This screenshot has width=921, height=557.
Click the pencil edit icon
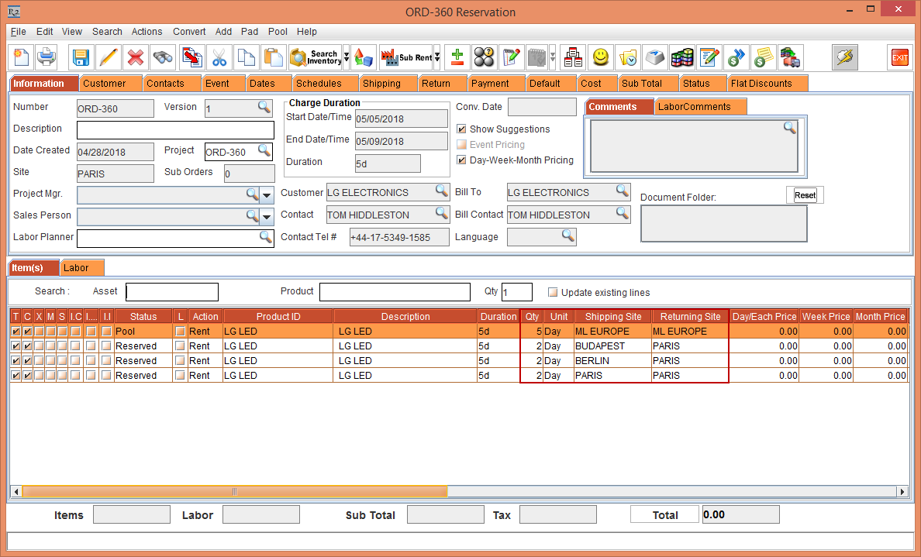point(108,57)
